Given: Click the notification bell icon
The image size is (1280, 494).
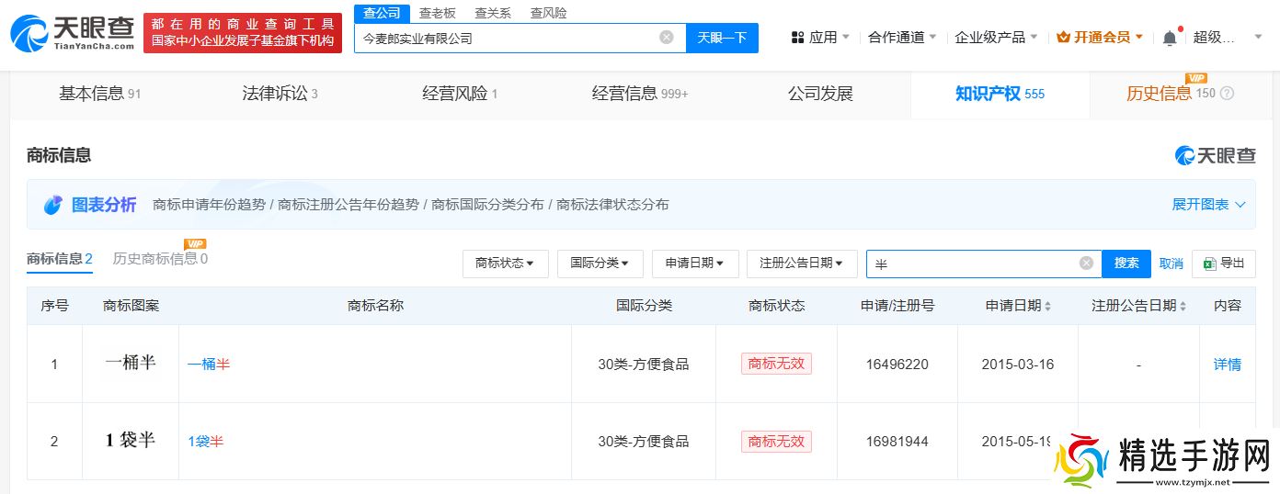Looking at the screenshot, I should click(x=1169, y=38).
